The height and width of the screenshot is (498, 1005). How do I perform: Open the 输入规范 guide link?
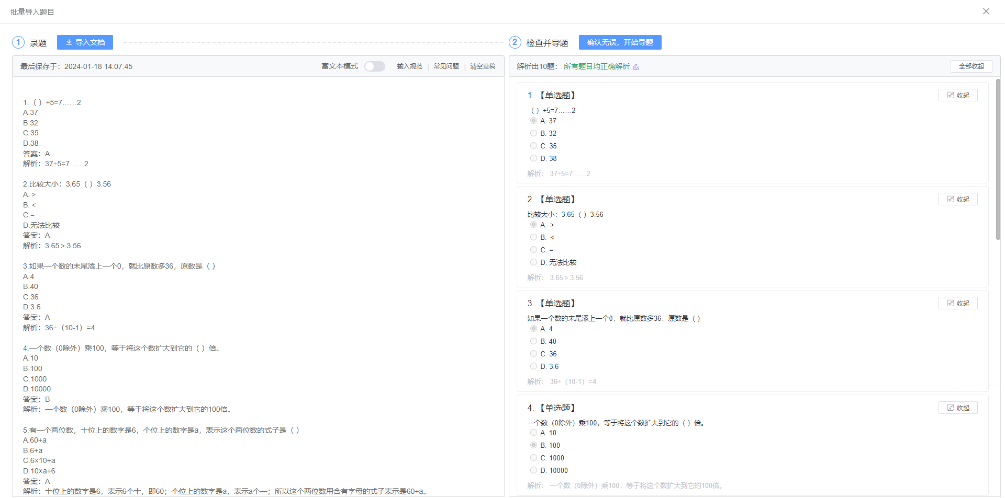(x=409, y=66)
